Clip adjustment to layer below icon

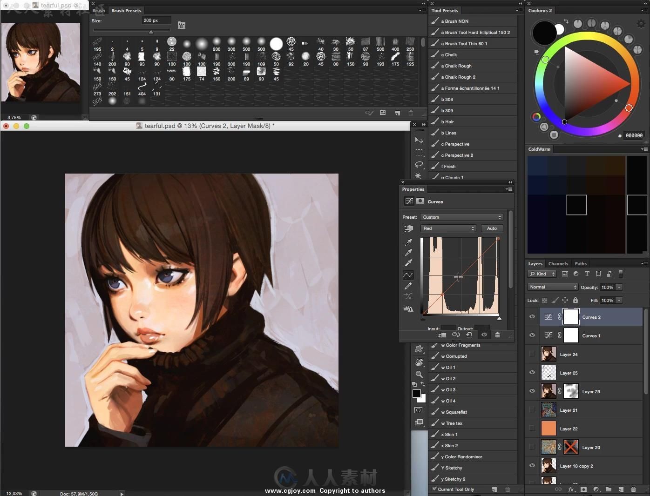(442, 335)
